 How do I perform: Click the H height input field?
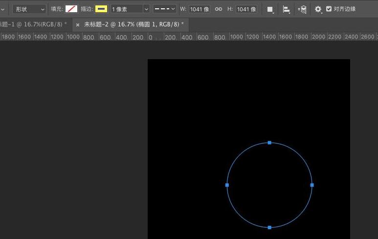[x=246, y=9]
